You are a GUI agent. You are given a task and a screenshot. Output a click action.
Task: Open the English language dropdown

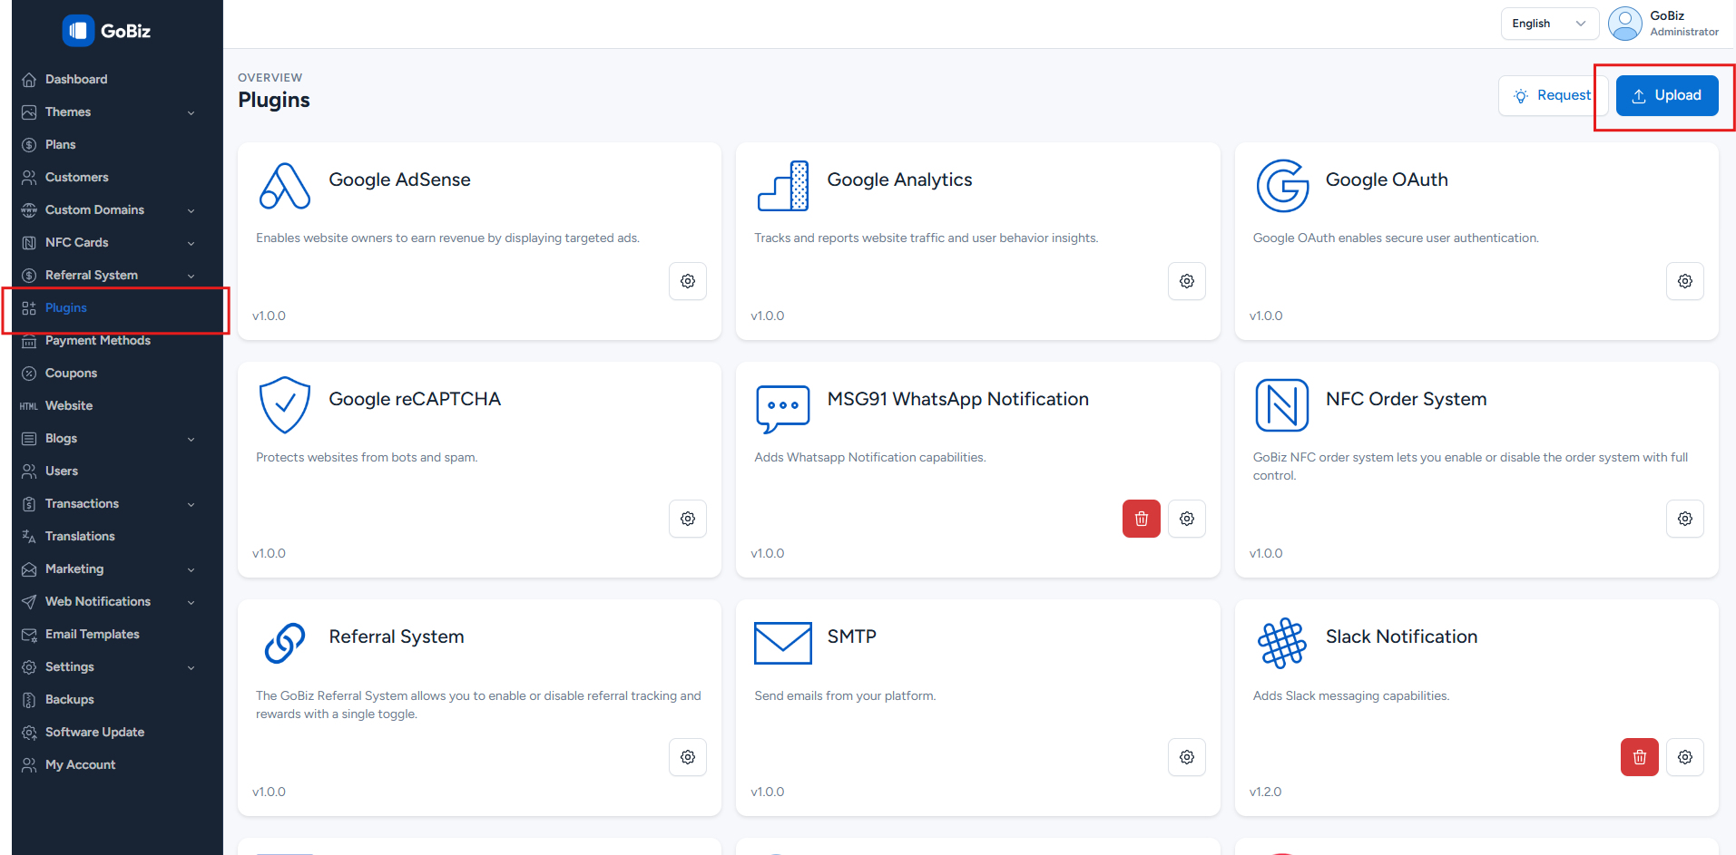click(1550, 24)
